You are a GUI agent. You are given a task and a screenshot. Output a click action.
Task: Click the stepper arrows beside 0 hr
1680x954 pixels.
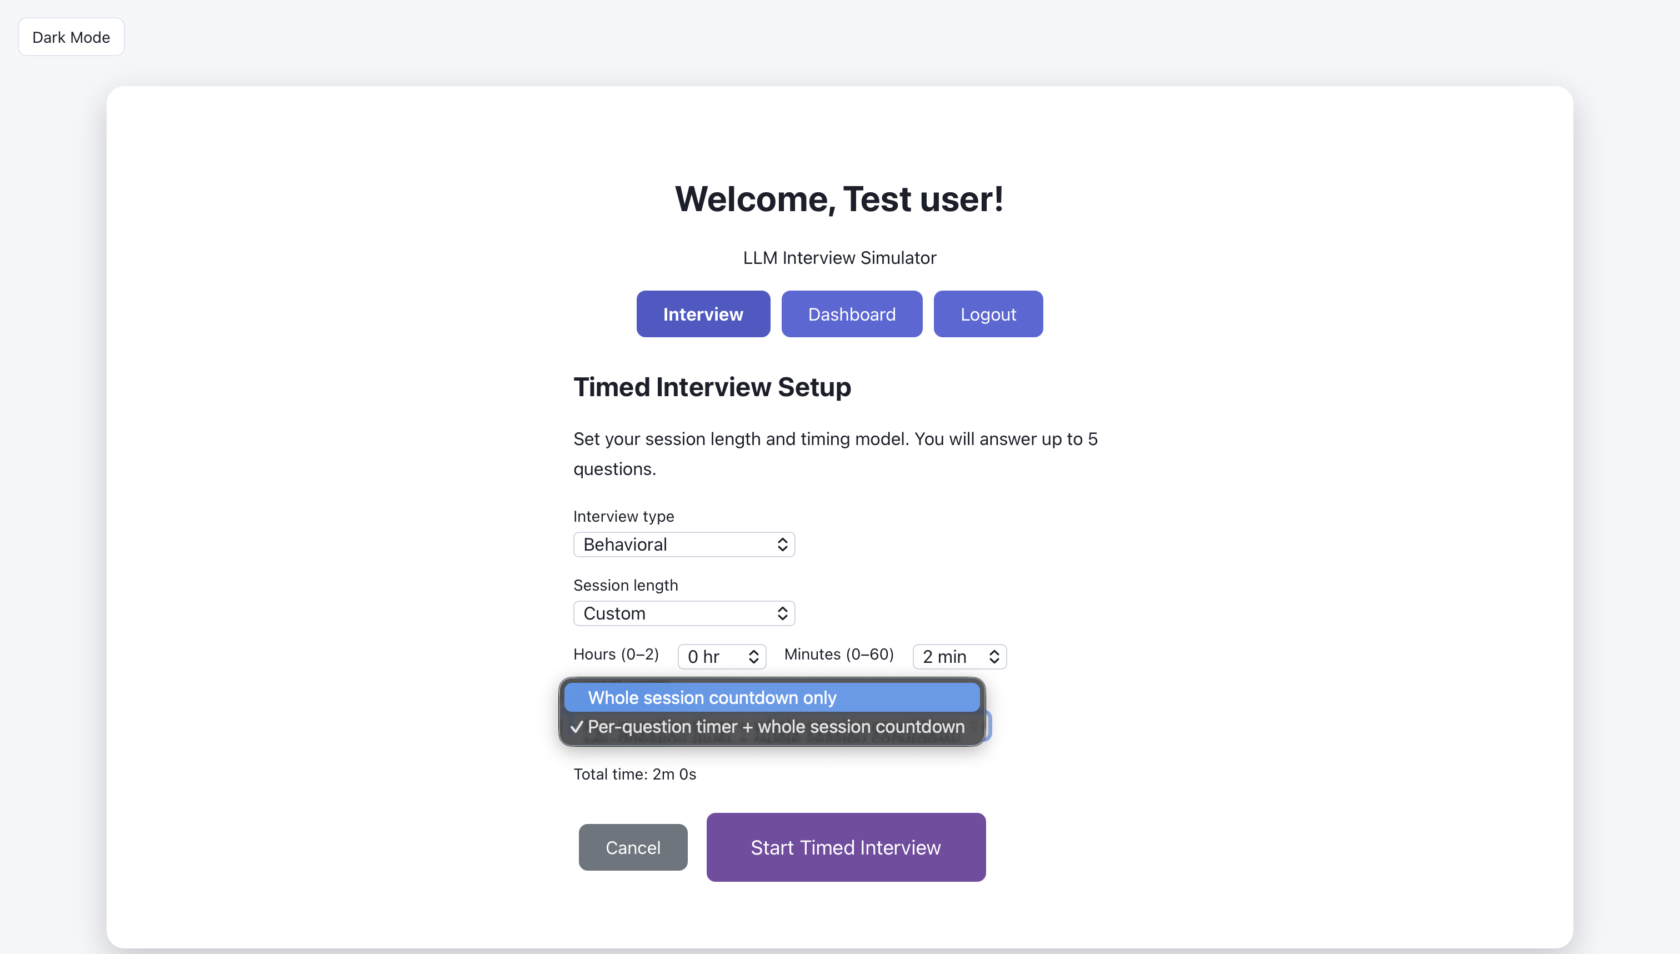753,657
